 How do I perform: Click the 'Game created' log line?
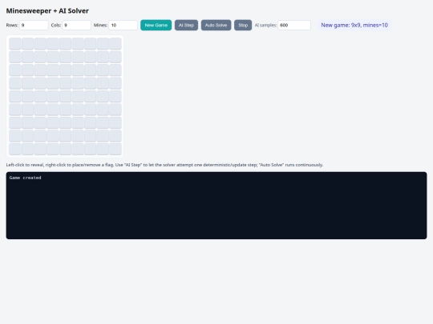coord(25,178)
